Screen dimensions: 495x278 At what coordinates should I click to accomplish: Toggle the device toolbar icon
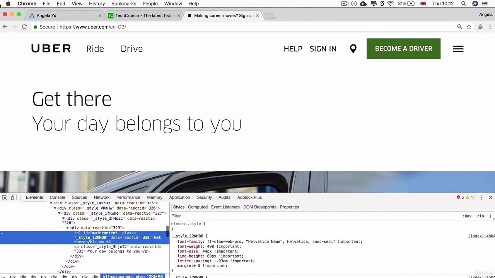(14, 197)
